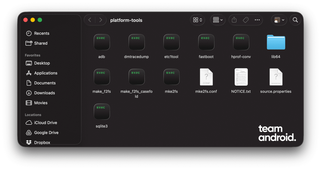Click the lib64 folder name label

[x=276, y=57]
